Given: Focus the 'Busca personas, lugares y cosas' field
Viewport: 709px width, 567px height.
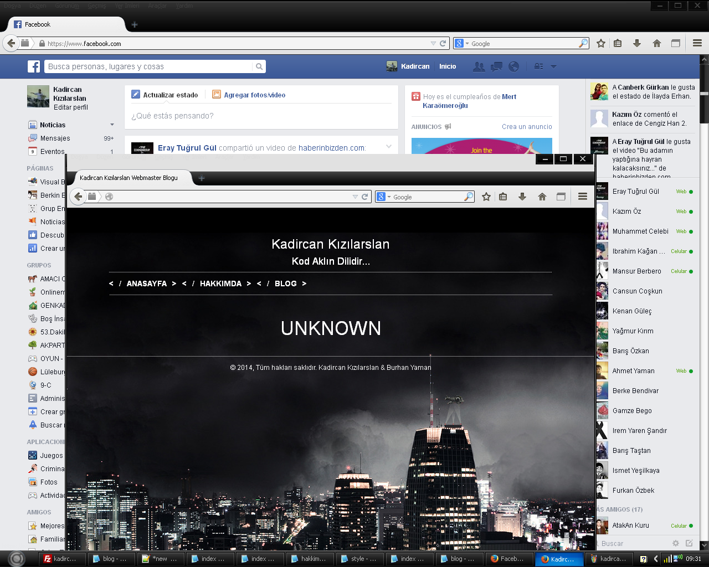Looking at the screenshot, I should [x=148, y=66].
